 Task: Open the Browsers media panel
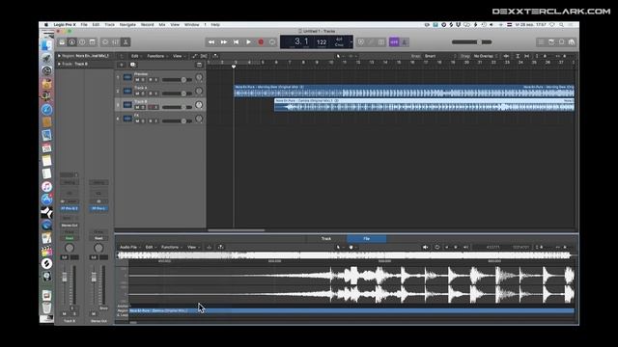(x=572, y=42)
